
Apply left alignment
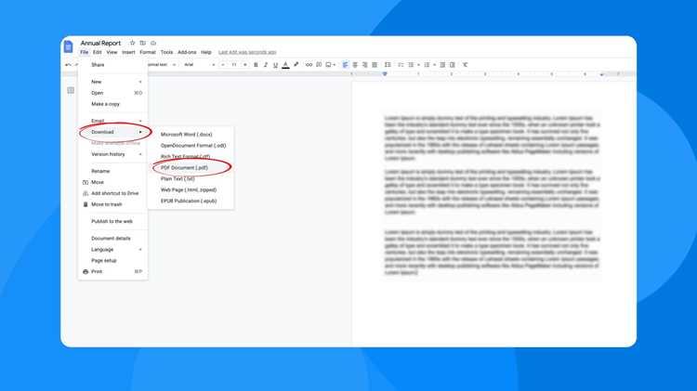pos(345,65)
